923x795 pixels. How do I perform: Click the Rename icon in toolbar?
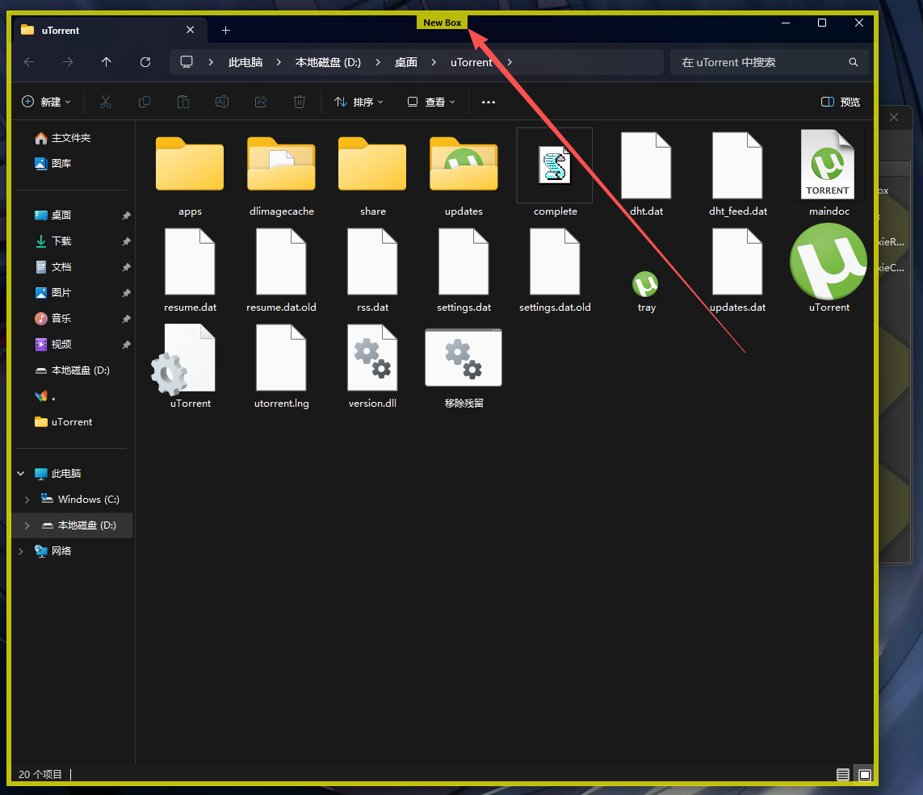[x=222, y=102]
